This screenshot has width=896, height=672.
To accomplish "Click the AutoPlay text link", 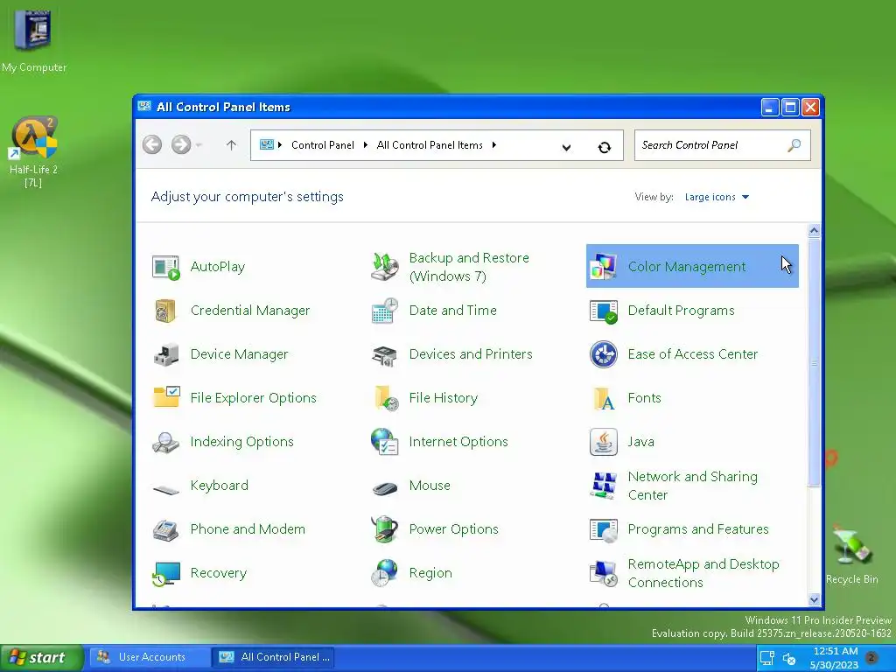I will [218, 267].
